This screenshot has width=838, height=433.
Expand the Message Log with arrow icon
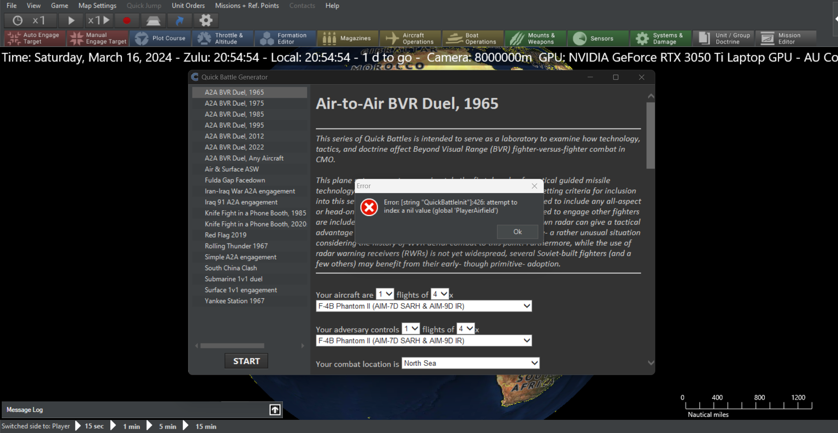[x=275, y=410]
